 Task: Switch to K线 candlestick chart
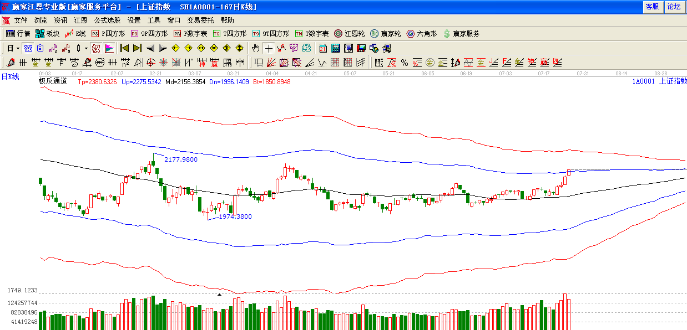pyautogui.click(x=75, y=34)
